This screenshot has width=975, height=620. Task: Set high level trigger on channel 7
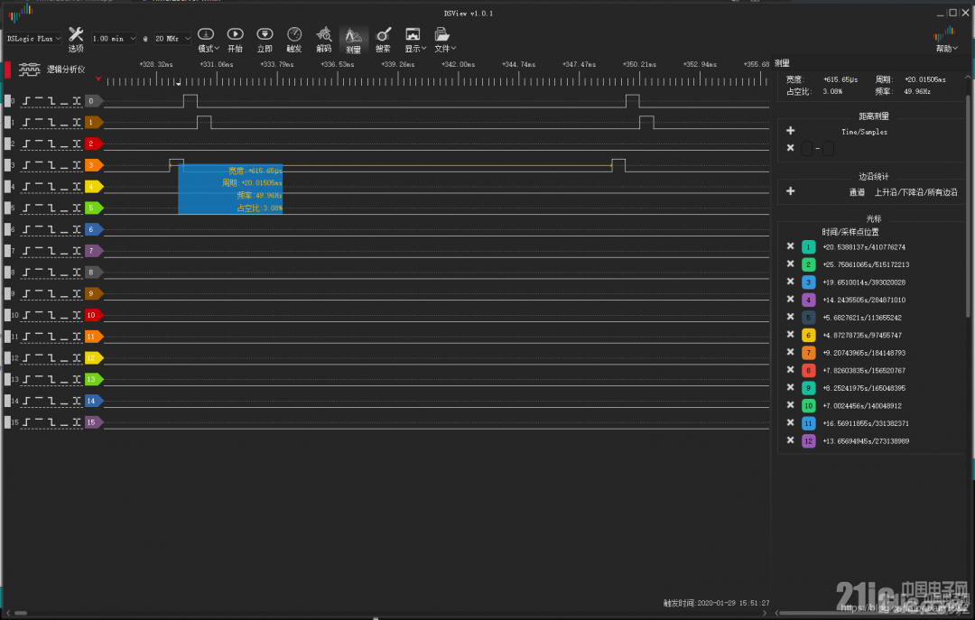pyautogui.click(x=39, y=251)
